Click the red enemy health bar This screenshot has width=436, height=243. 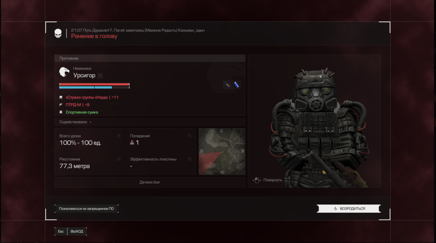(x=94, y=84)
